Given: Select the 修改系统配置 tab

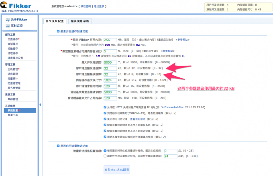Looking at the screenshot, I should coord(55,20).
